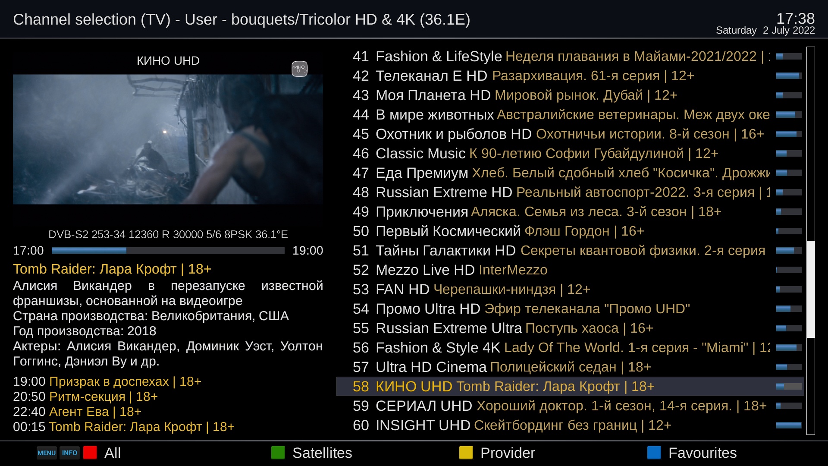Open the Favourites list
828x466 pixels.
click(x=703, y=453)
